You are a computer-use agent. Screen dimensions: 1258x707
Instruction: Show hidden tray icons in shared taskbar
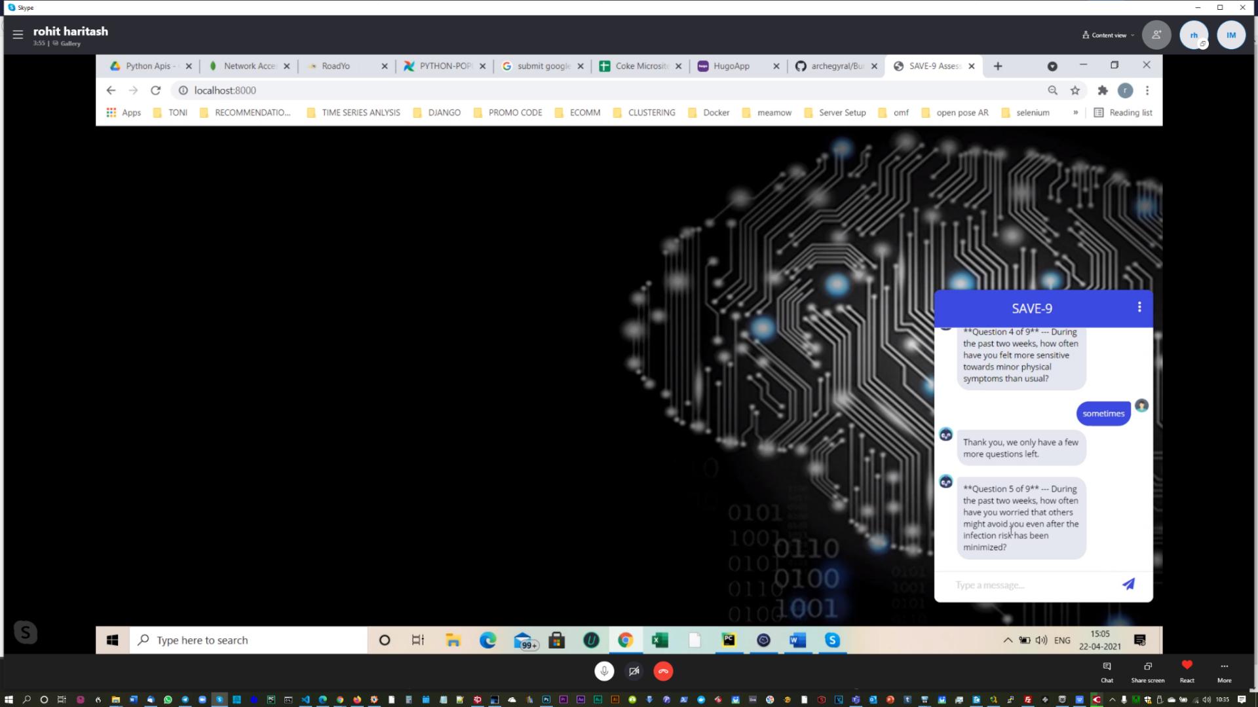click(1008, 640)
